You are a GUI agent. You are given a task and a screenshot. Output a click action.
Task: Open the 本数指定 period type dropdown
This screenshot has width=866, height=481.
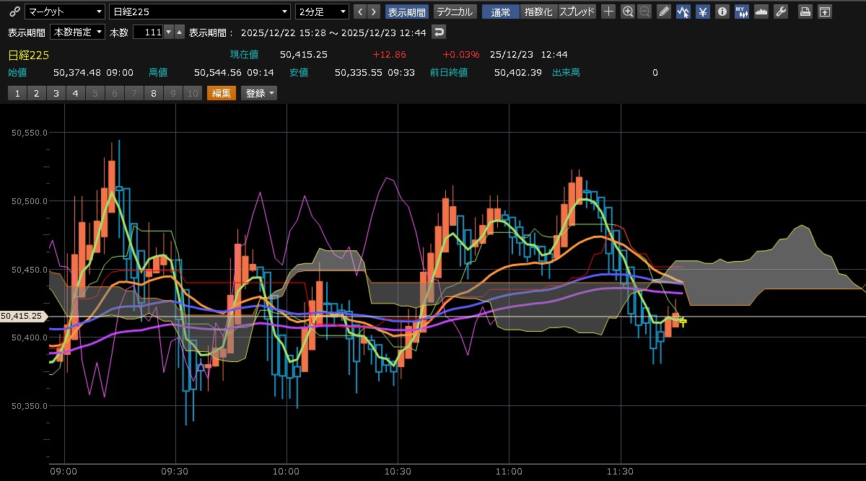pyautogui.click(x=78, y=32)
